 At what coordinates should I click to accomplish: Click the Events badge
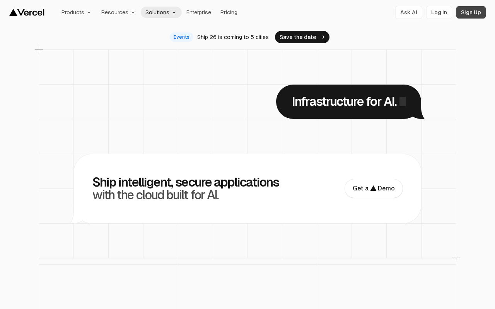coord(181,37)
